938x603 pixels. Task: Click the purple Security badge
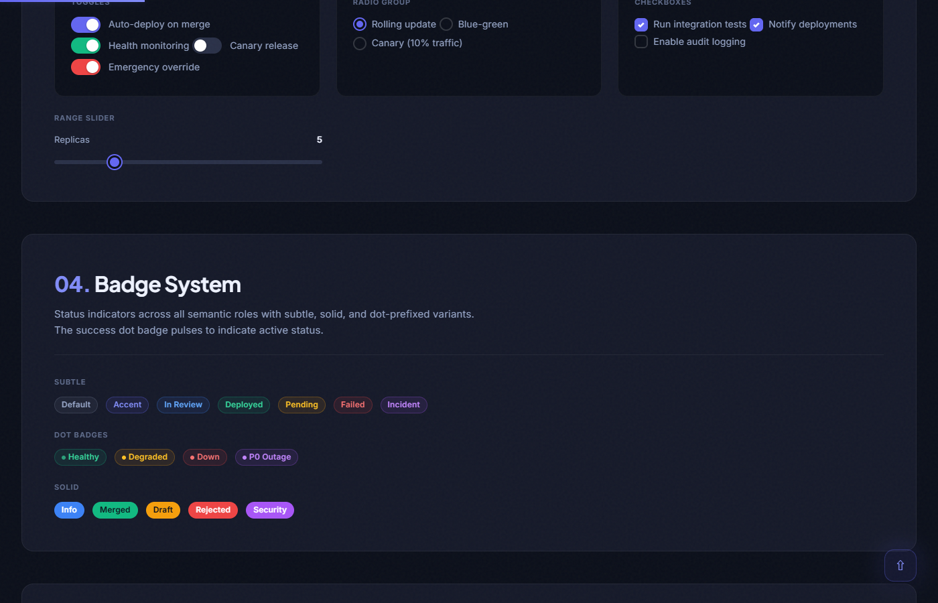click(270, 510)
